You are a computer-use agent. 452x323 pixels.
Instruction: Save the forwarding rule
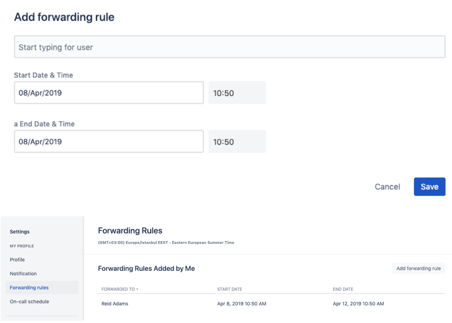pos(429,187)
